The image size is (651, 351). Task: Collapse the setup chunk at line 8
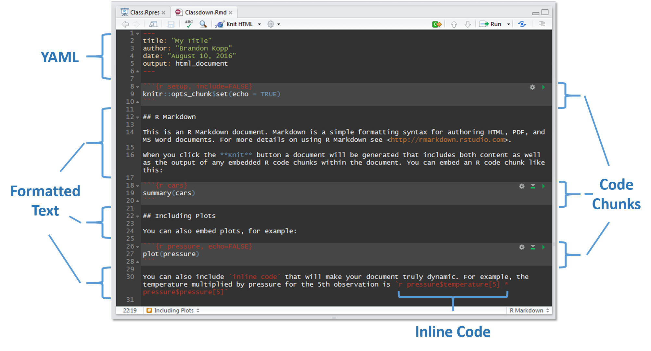pyautogui.click(x=138, y=87)
